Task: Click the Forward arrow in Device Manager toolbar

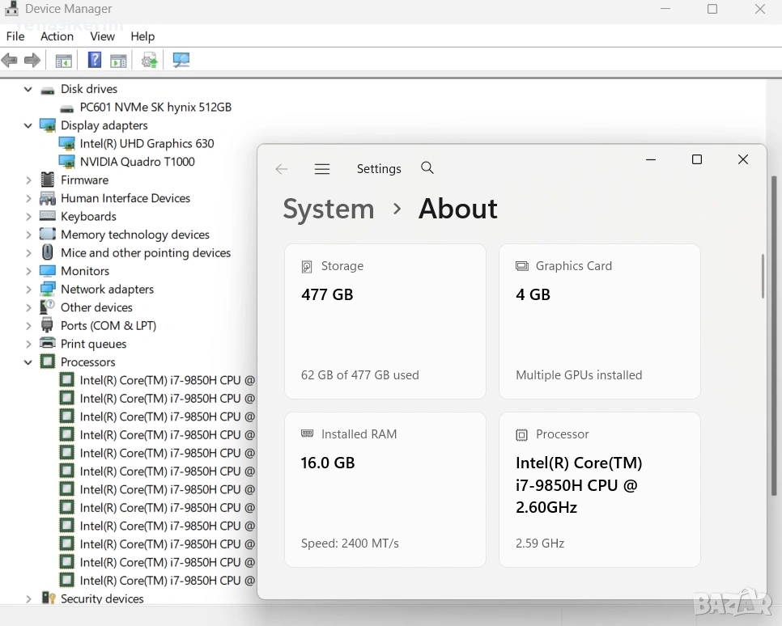Action: pos(32,61)
